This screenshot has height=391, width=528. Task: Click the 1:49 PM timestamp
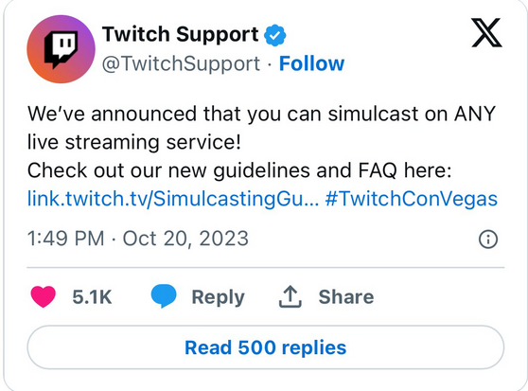coord(65,239)
